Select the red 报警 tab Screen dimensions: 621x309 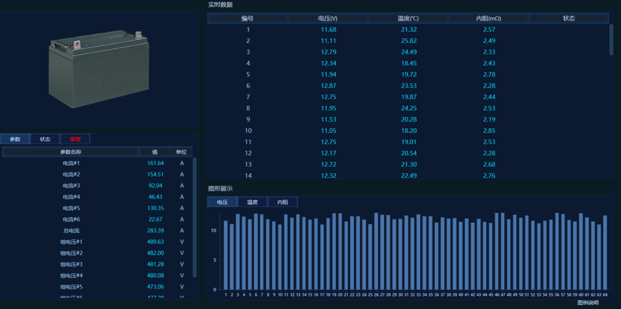[x=75, y=139]
